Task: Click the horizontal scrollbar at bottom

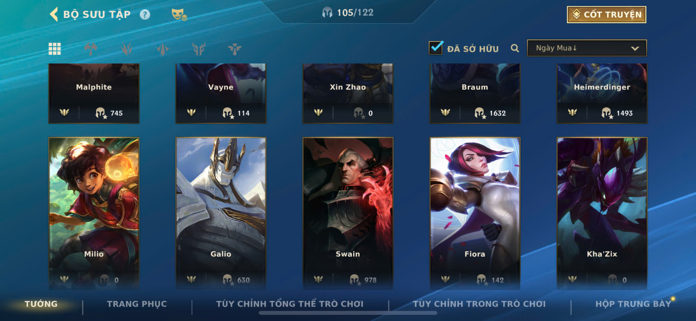Action: pos(348,313)
